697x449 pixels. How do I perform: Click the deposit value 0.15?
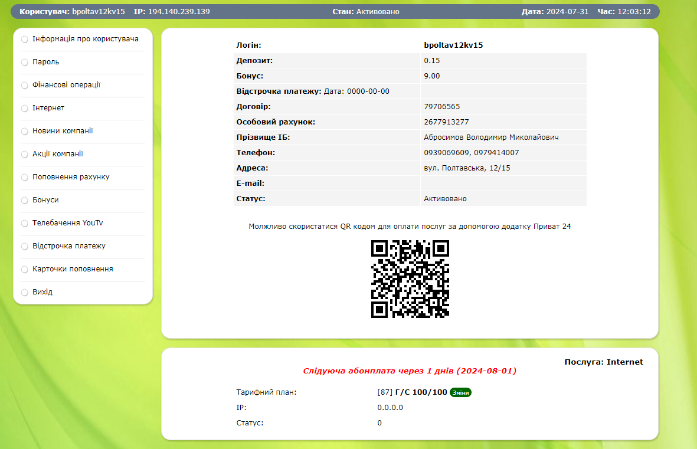click(431, 60)
